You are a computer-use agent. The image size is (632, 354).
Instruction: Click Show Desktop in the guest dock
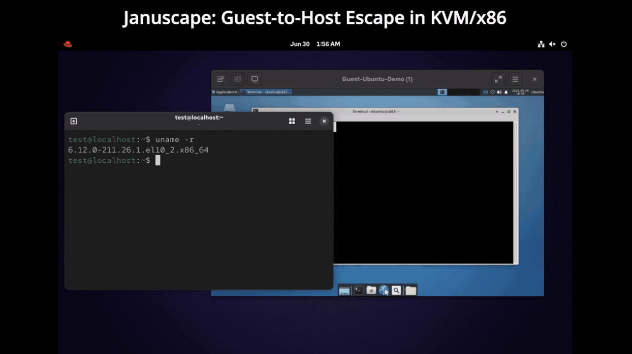[x=344, y=291]
